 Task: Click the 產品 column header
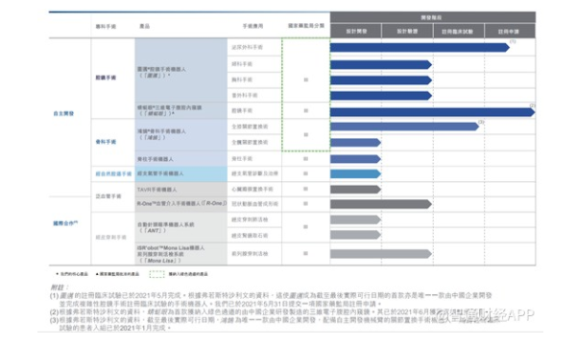point(144,27)
